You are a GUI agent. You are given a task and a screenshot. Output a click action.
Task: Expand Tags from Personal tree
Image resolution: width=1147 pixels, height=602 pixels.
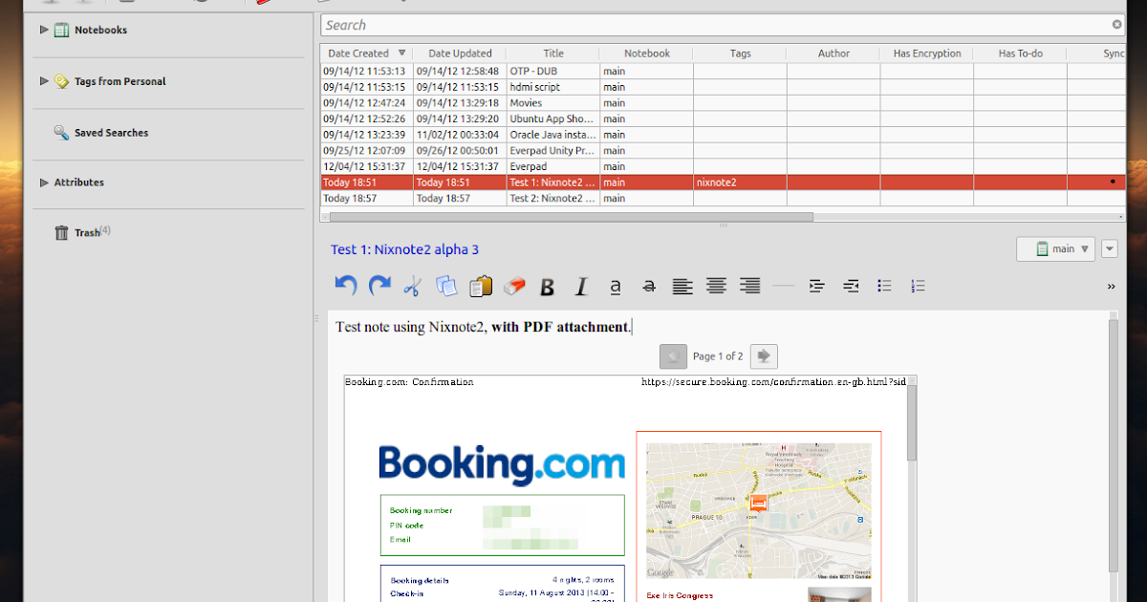point(44,81)
